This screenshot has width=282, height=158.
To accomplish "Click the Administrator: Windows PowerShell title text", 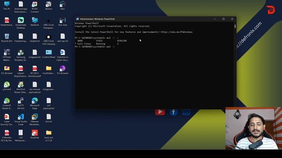I will 97,19.
